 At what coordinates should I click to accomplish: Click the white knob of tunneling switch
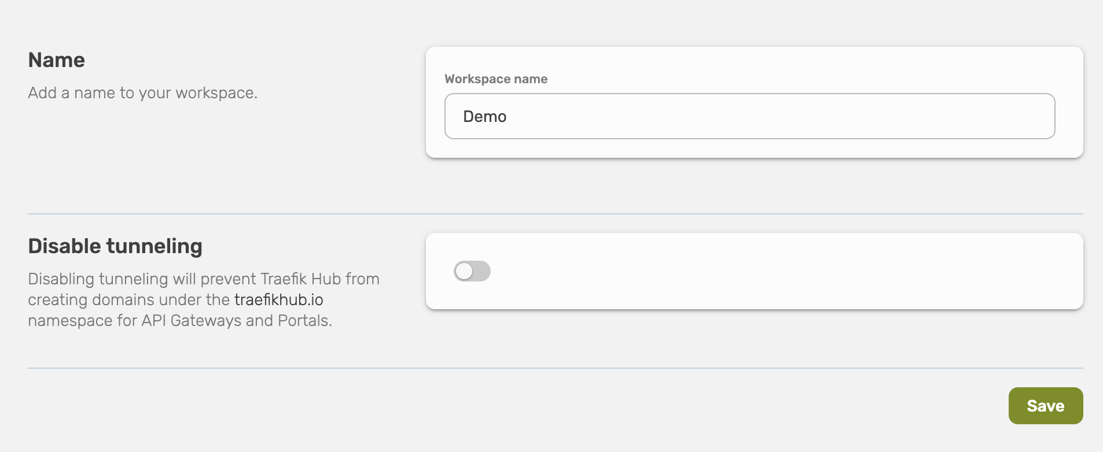point(464,271)
